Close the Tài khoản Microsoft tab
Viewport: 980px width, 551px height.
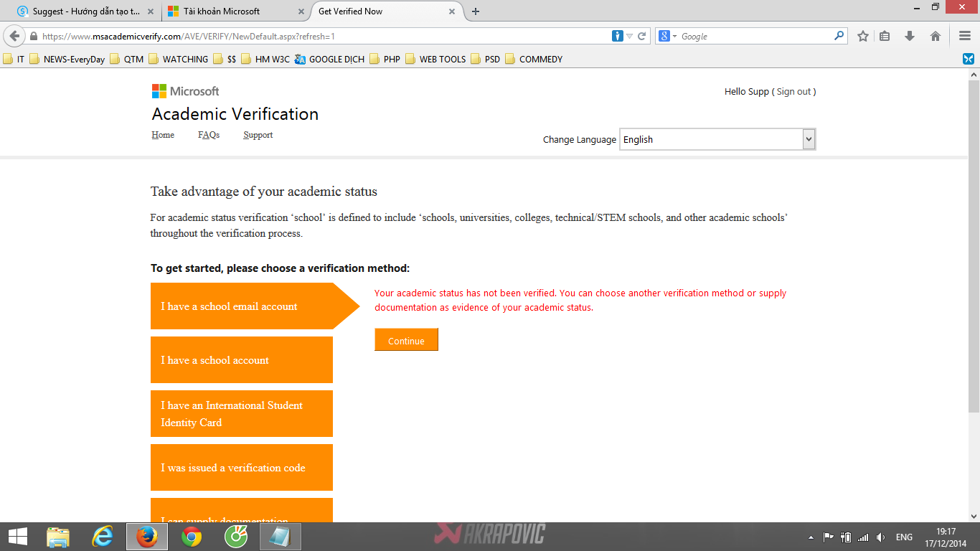click(x=302, y=11)
